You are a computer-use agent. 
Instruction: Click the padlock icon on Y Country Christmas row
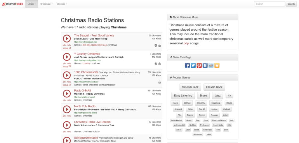(x=159, y=64)
